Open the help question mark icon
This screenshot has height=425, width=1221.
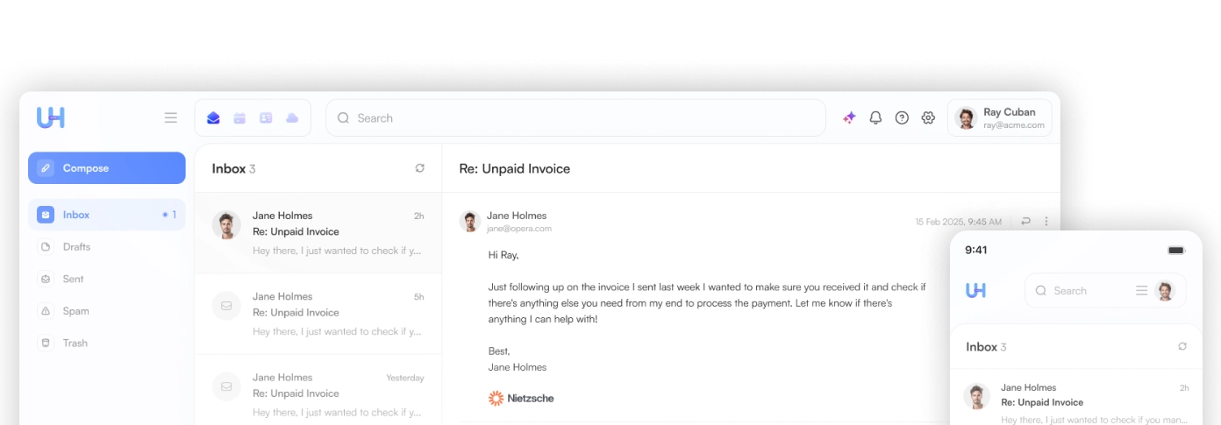(x=902, y=117)
